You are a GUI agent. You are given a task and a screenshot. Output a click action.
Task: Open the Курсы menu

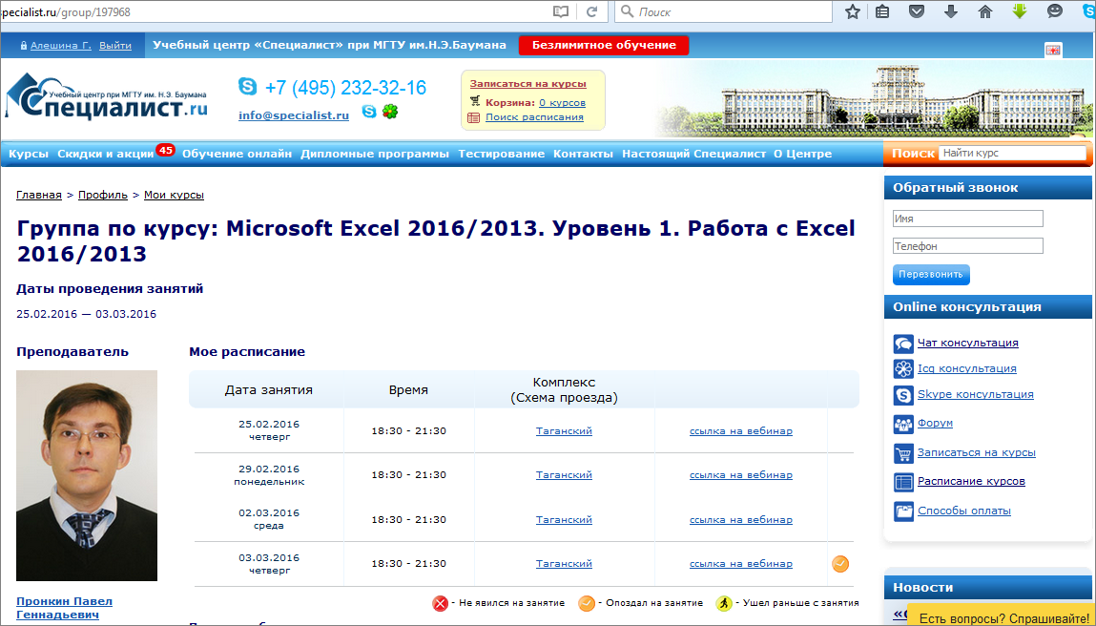click(29, 154)
